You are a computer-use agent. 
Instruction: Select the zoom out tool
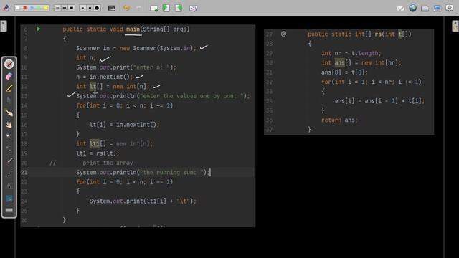pos(9,149)
